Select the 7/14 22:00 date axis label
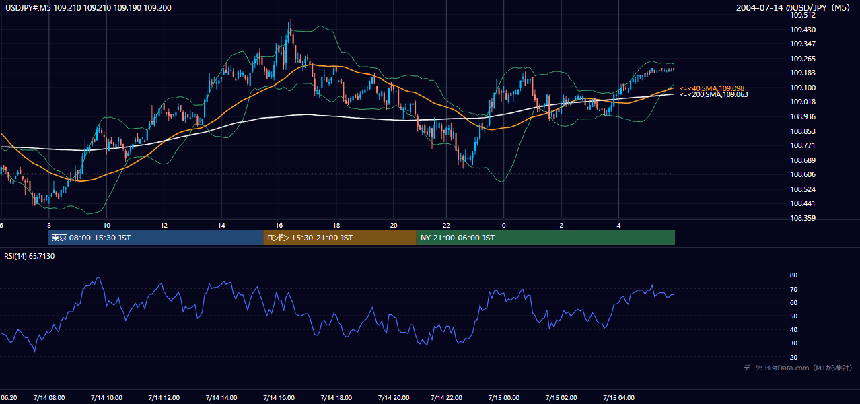This screenshot has width=860, height=404. pyautogui.click(x=446, y=398)
